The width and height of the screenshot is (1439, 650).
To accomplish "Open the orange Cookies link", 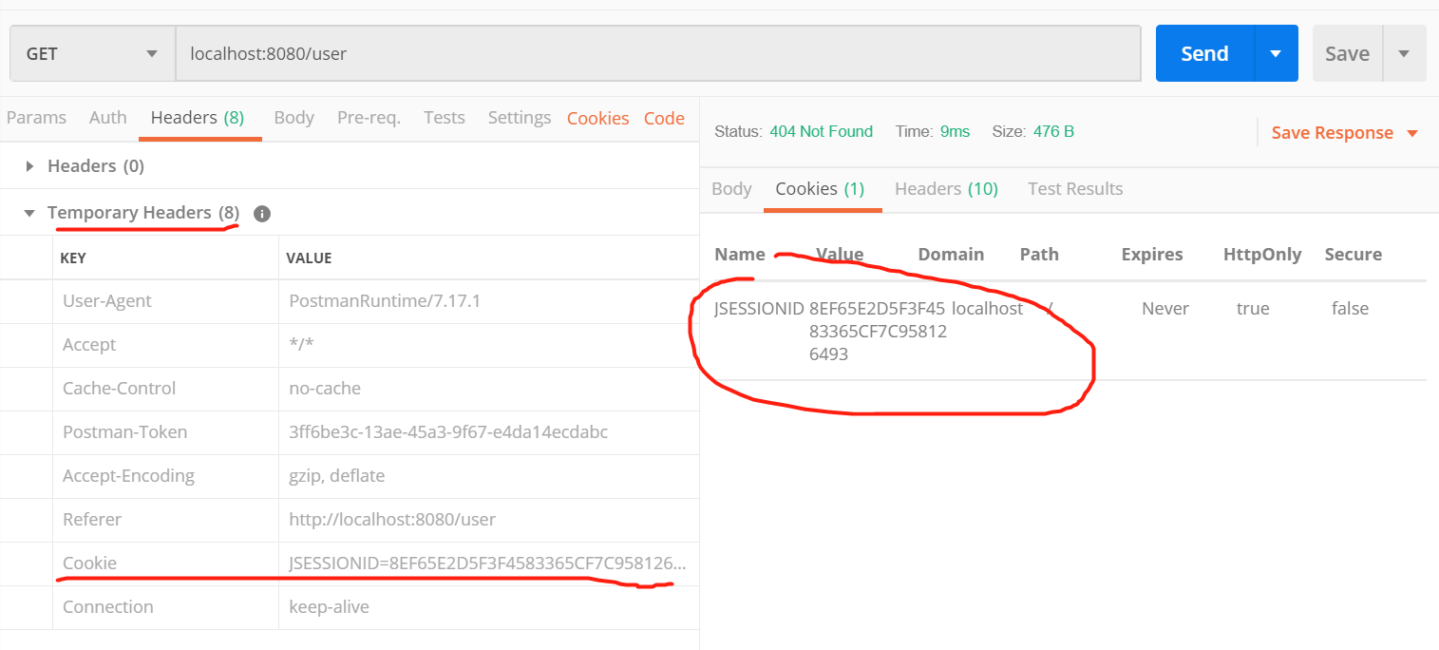I will pos(597,119).
